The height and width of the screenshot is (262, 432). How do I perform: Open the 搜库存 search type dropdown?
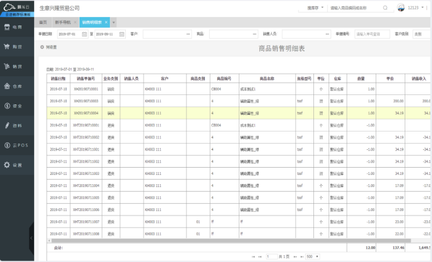click(x=315, y=8)
